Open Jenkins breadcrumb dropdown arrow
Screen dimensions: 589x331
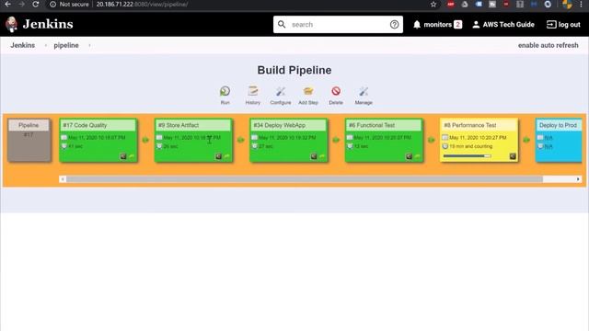click(x=46, y=45)
